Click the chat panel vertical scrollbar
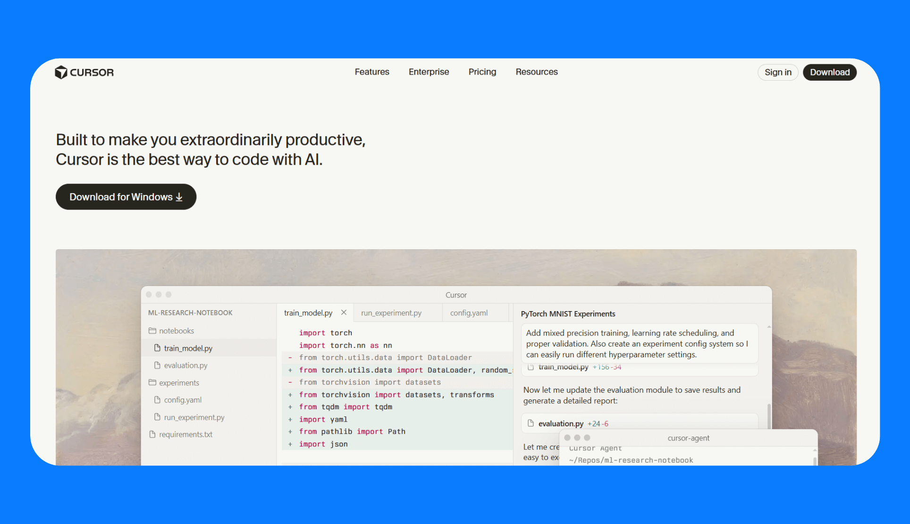The image size is (910, 524). coord(769,415)
